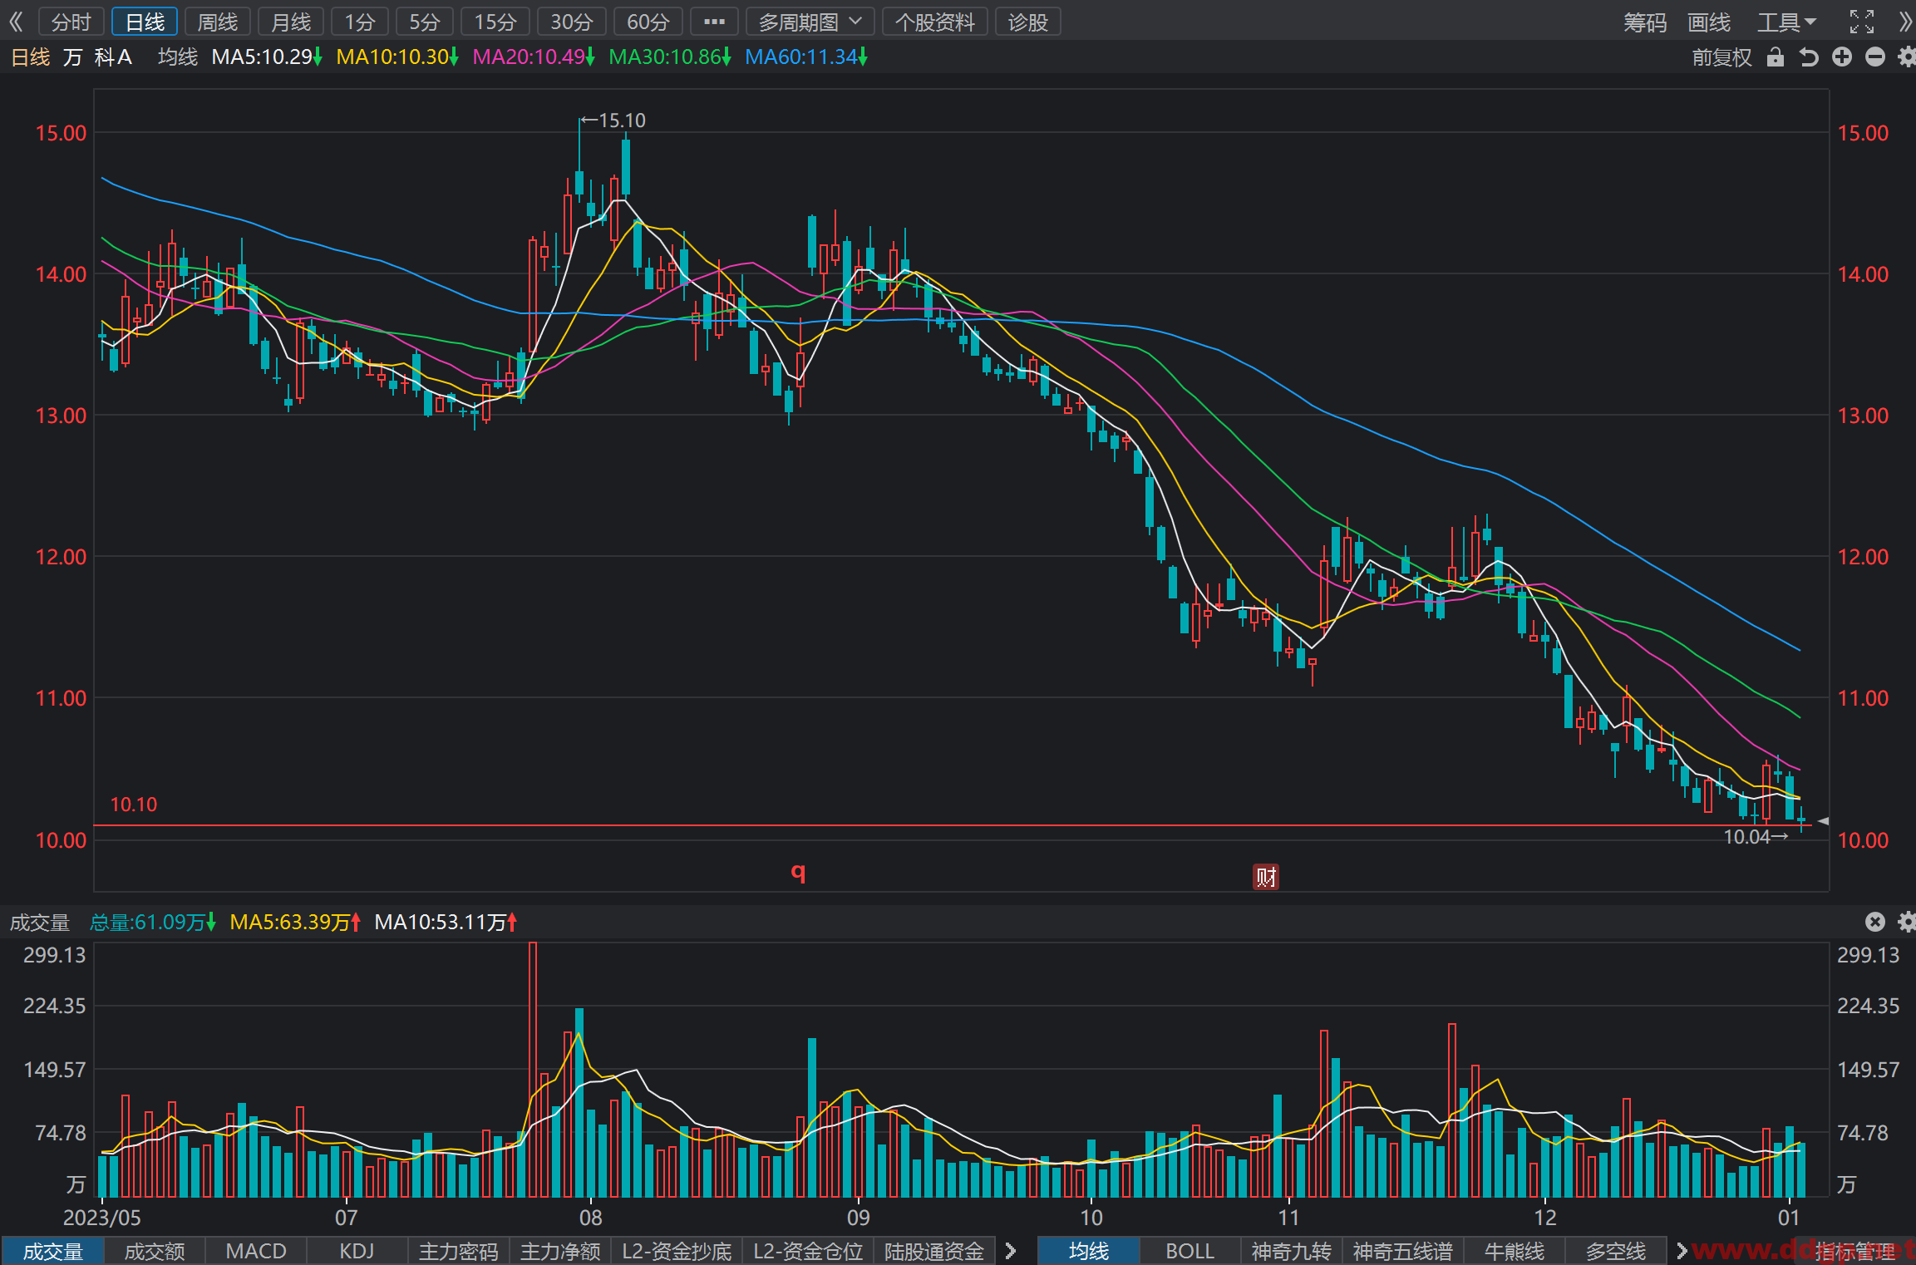Viewport: 1916px width, 1265px height.
Task: Show more sub-indicator tabs arrow
Action: pos(1011,1251)
